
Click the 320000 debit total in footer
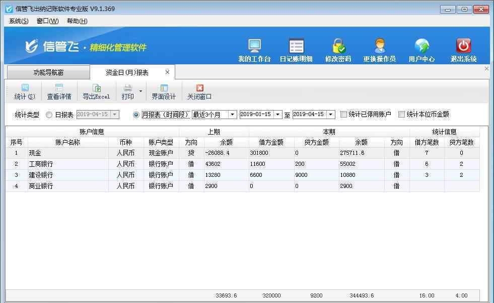pyautogui.click(x=271, y=295)
